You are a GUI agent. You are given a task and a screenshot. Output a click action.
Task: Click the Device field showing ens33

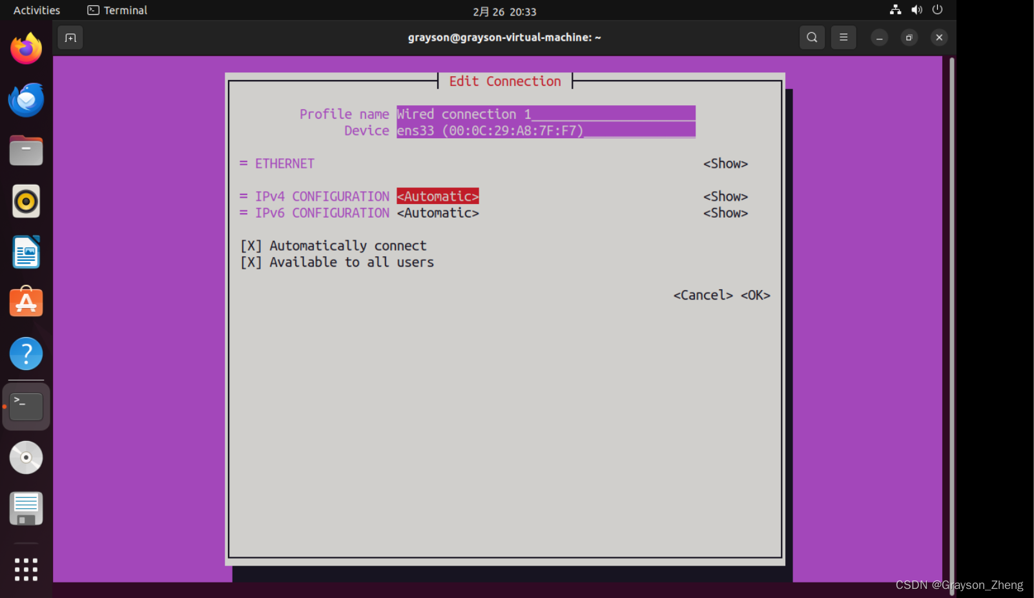coord(546,130)
